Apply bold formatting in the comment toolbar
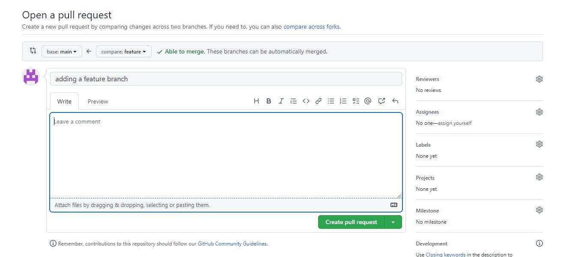The image size is (572, 257). [x=269, y=101]
